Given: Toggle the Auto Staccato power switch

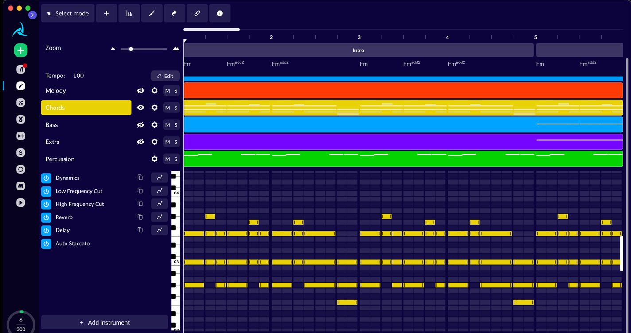Looking at the screenshot, I should coord(46,244).
